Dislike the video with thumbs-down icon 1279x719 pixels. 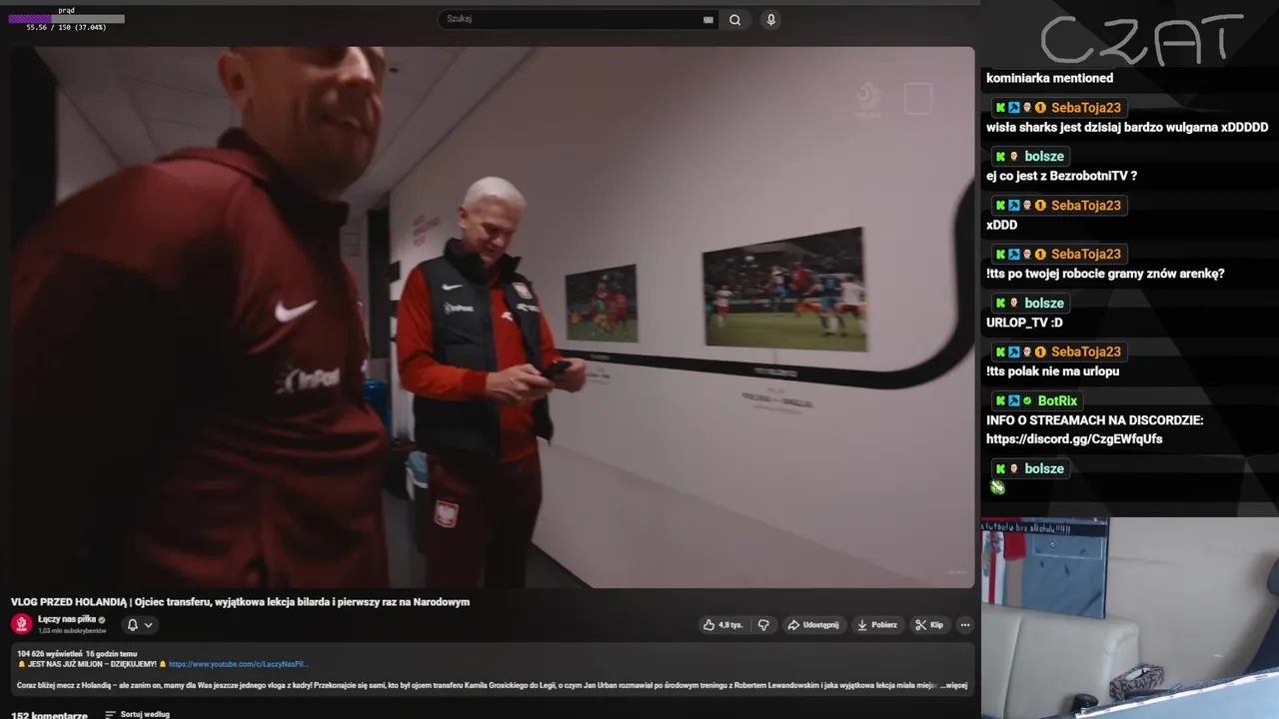pos(763,625)
